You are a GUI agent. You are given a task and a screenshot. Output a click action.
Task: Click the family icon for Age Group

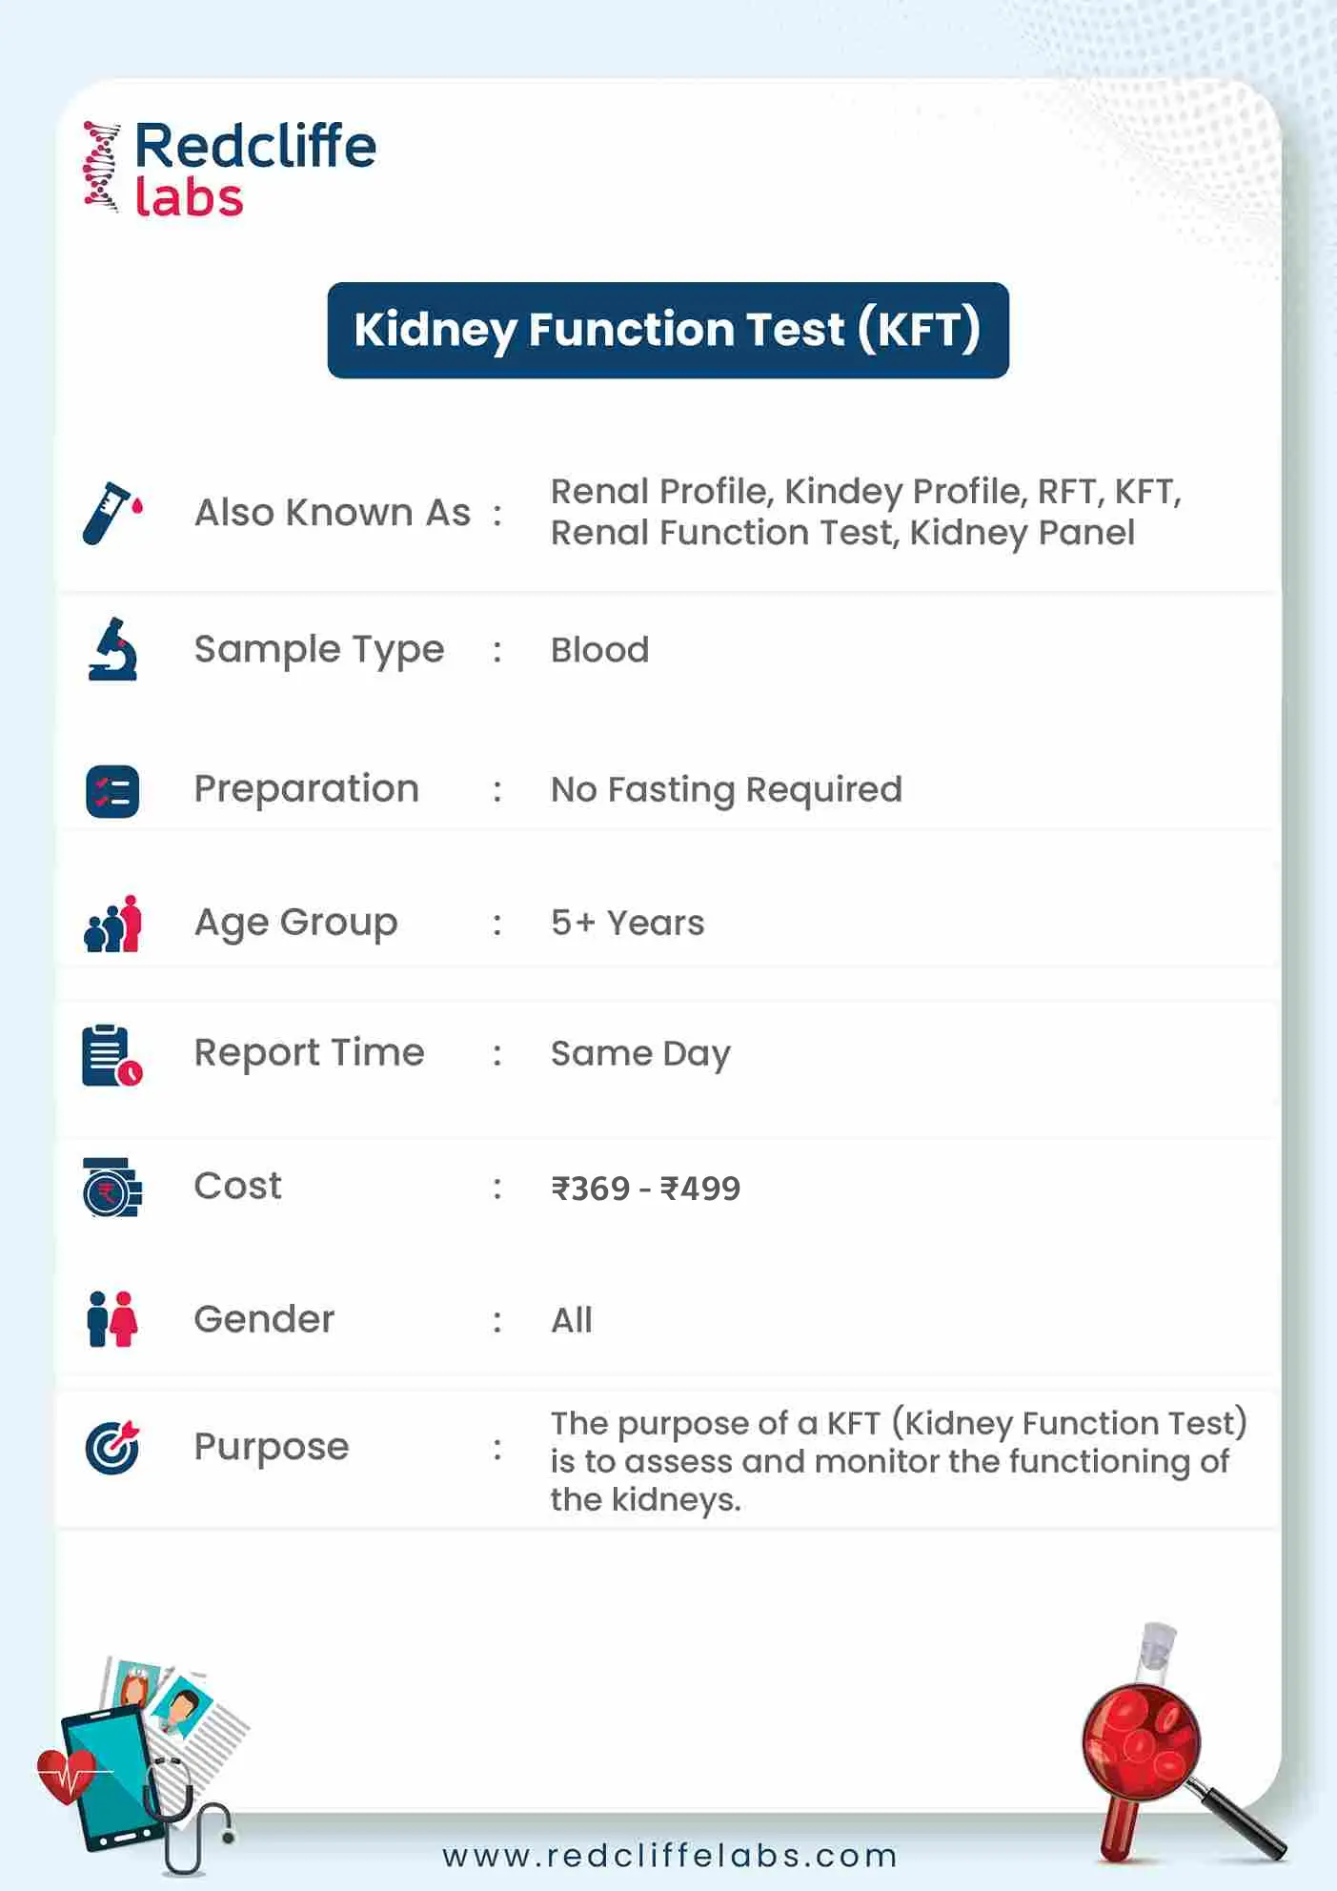[112, 924]
